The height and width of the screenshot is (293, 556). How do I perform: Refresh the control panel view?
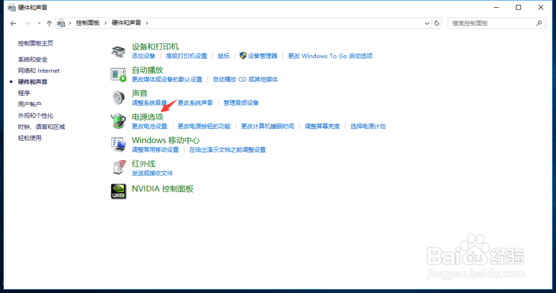click(437, 23)
